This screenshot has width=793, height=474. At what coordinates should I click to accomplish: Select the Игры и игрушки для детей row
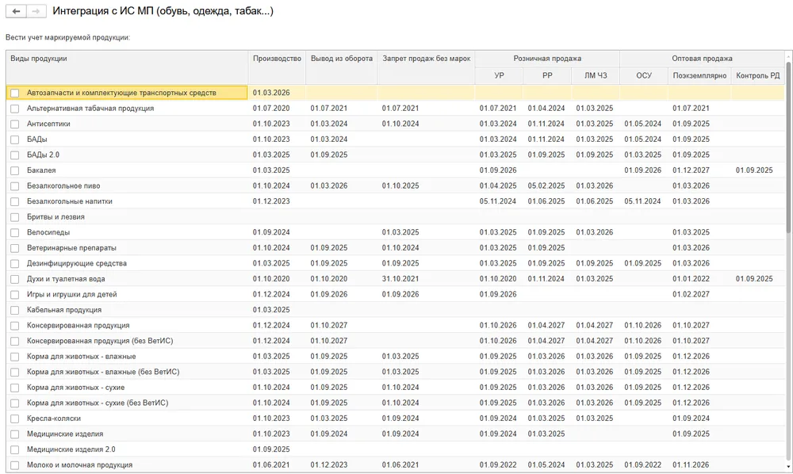pos(395,295)
